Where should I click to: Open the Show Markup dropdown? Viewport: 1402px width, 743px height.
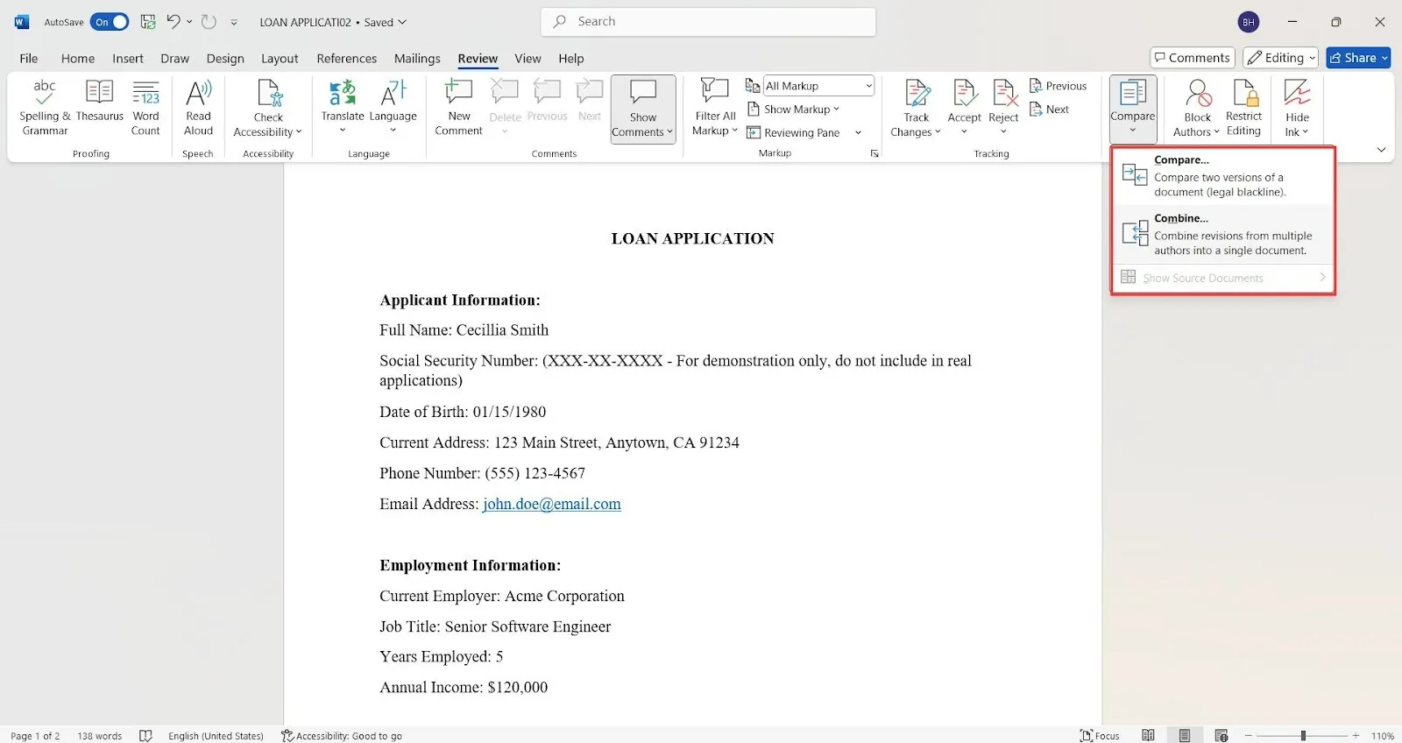pos(793,110)
